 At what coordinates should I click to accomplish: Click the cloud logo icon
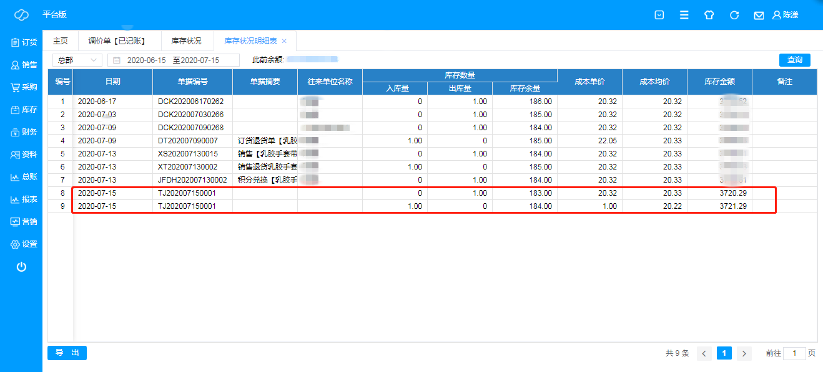click(21, 14)
